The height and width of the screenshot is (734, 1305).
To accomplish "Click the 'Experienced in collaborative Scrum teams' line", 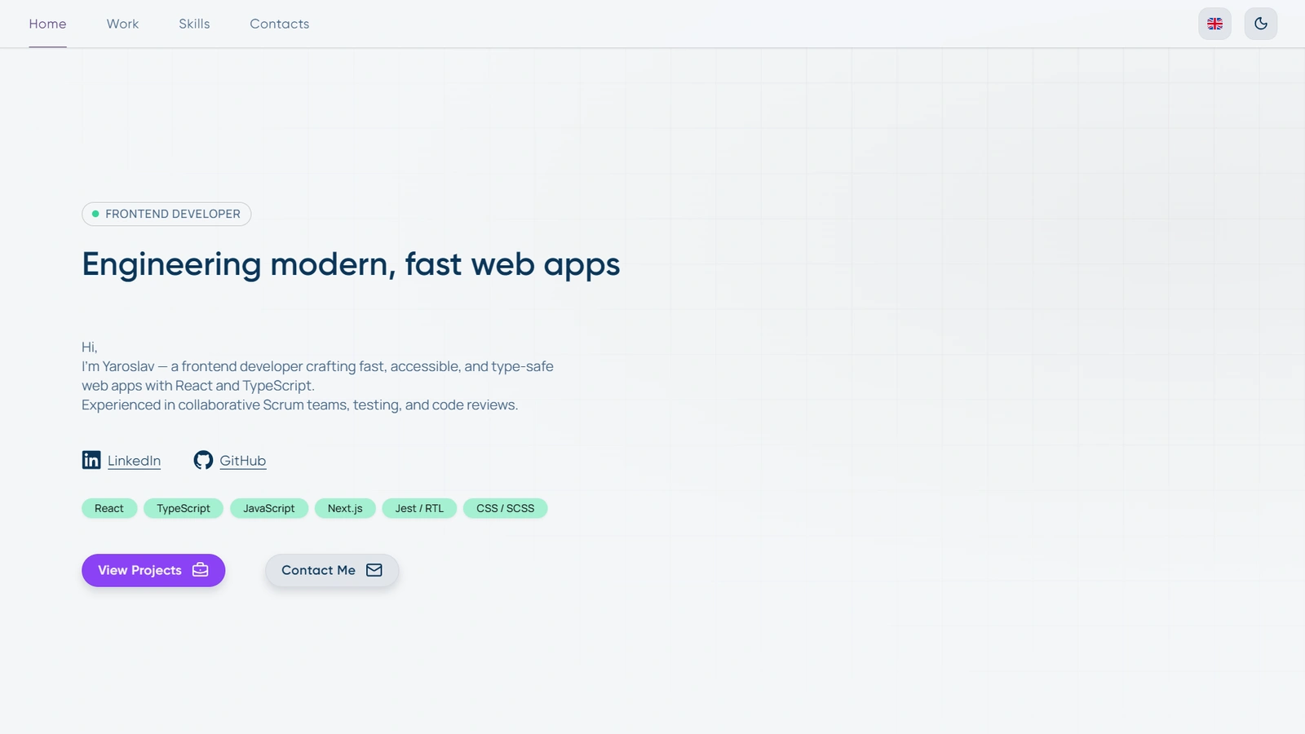I will click(299, 405).
